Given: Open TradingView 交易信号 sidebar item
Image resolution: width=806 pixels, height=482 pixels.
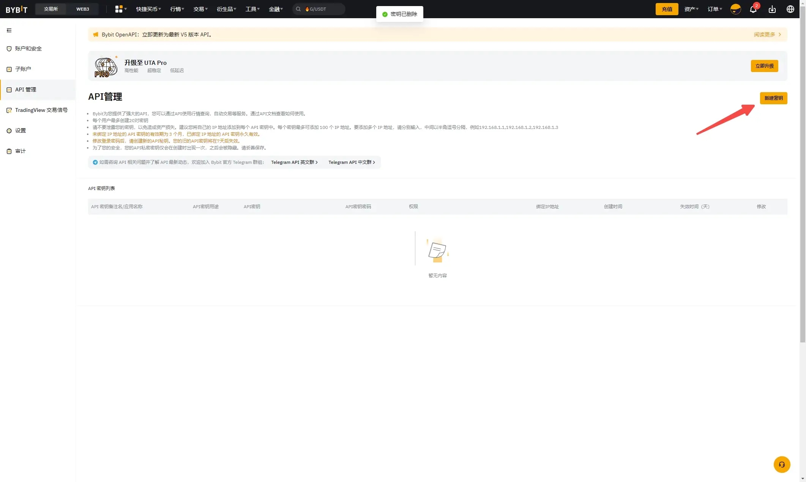Looking at the screenshot, I should 41,110.
